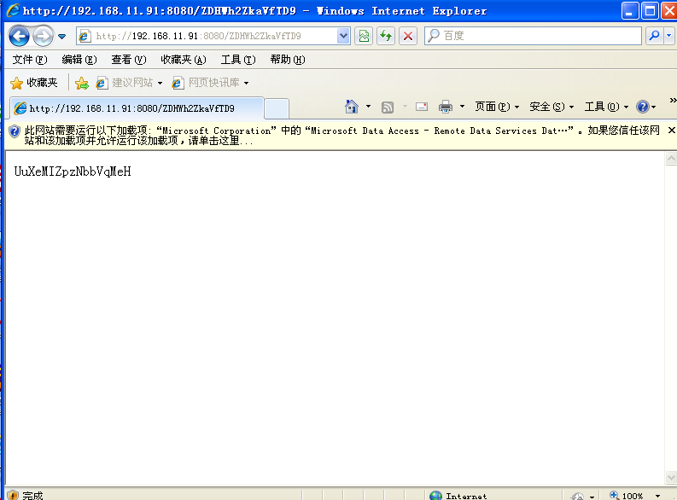Image resolution: width=677 pixels, height=500 pixels.
Task: Focus the 百度 search box
Action: 534,36
